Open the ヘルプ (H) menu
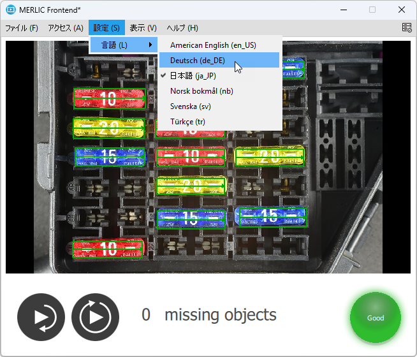Screen dimensions: 417x357 pyautogui.click(x=182, y=28)
